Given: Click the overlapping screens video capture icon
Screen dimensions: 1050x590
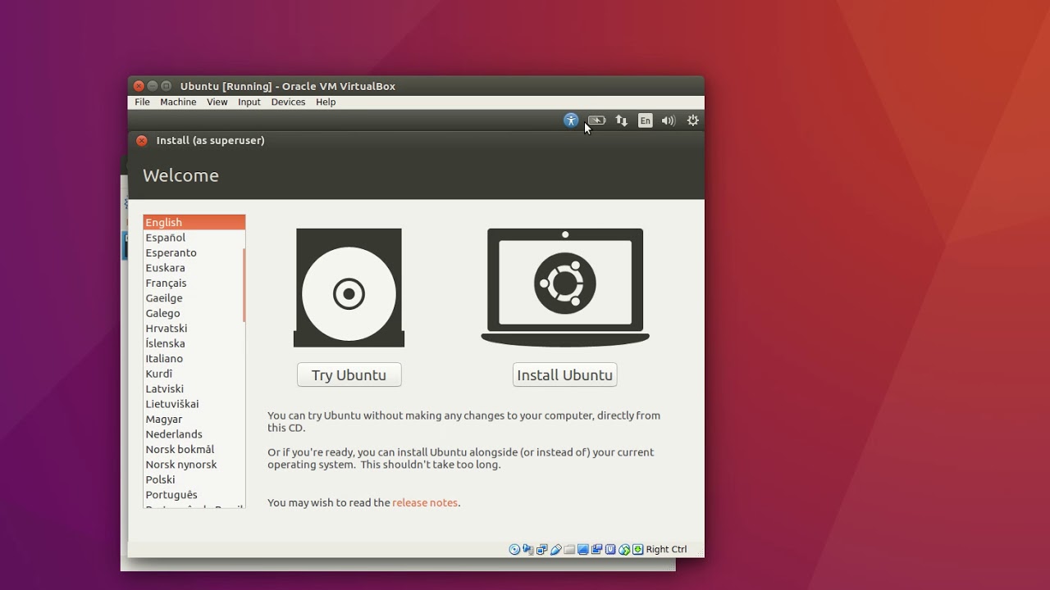Looking at the screenshot, I should pyautogui.click(x=596, y=549).
